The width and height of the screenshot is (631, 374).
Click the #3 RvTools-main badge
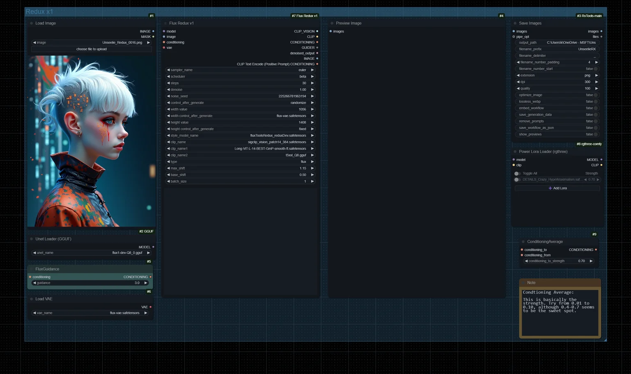(589, 16)
